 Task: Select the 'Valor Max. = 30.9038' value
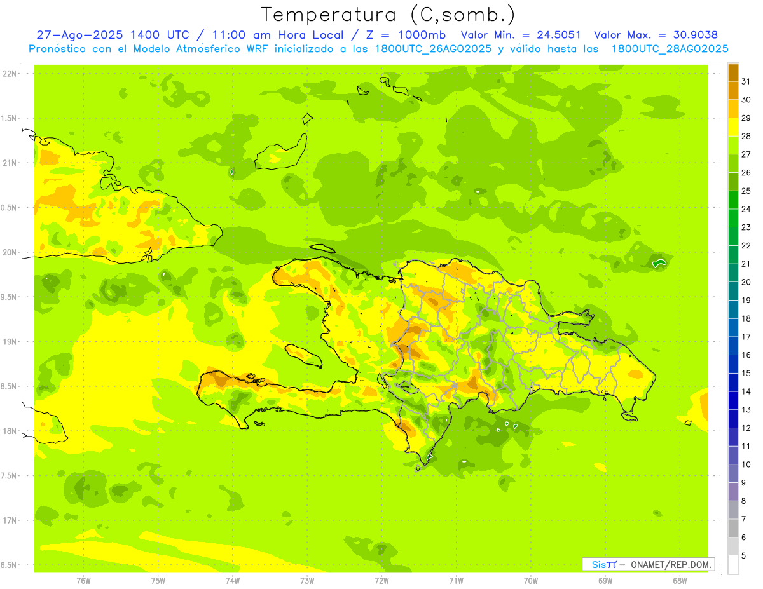coord(656,35)
